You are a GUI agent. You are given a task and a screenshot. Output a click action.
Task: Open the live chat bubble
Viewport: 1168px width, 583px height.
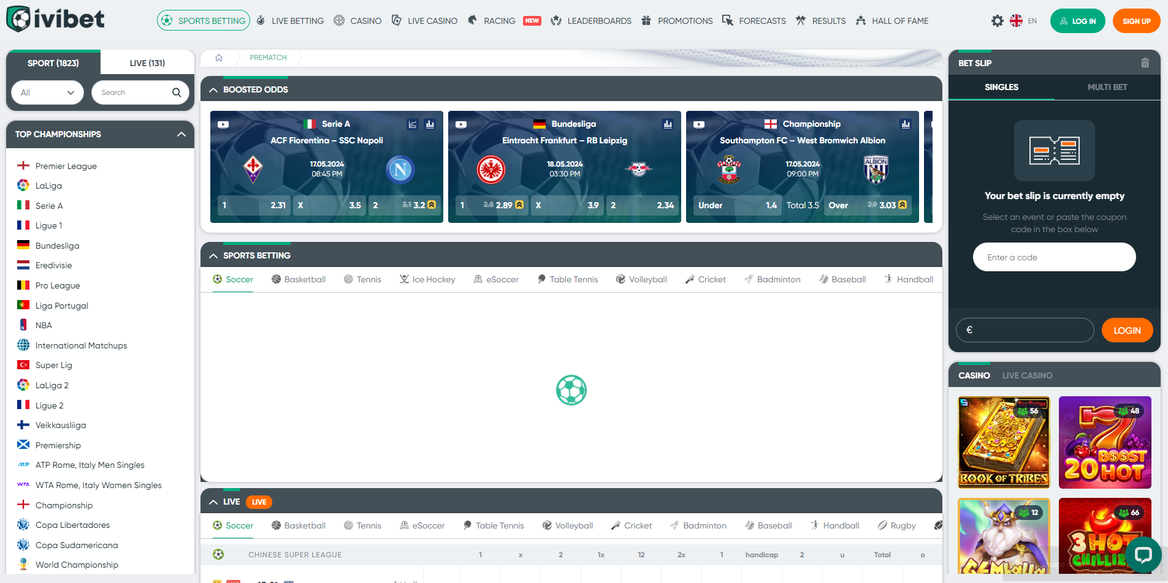tap(1143, 555)
